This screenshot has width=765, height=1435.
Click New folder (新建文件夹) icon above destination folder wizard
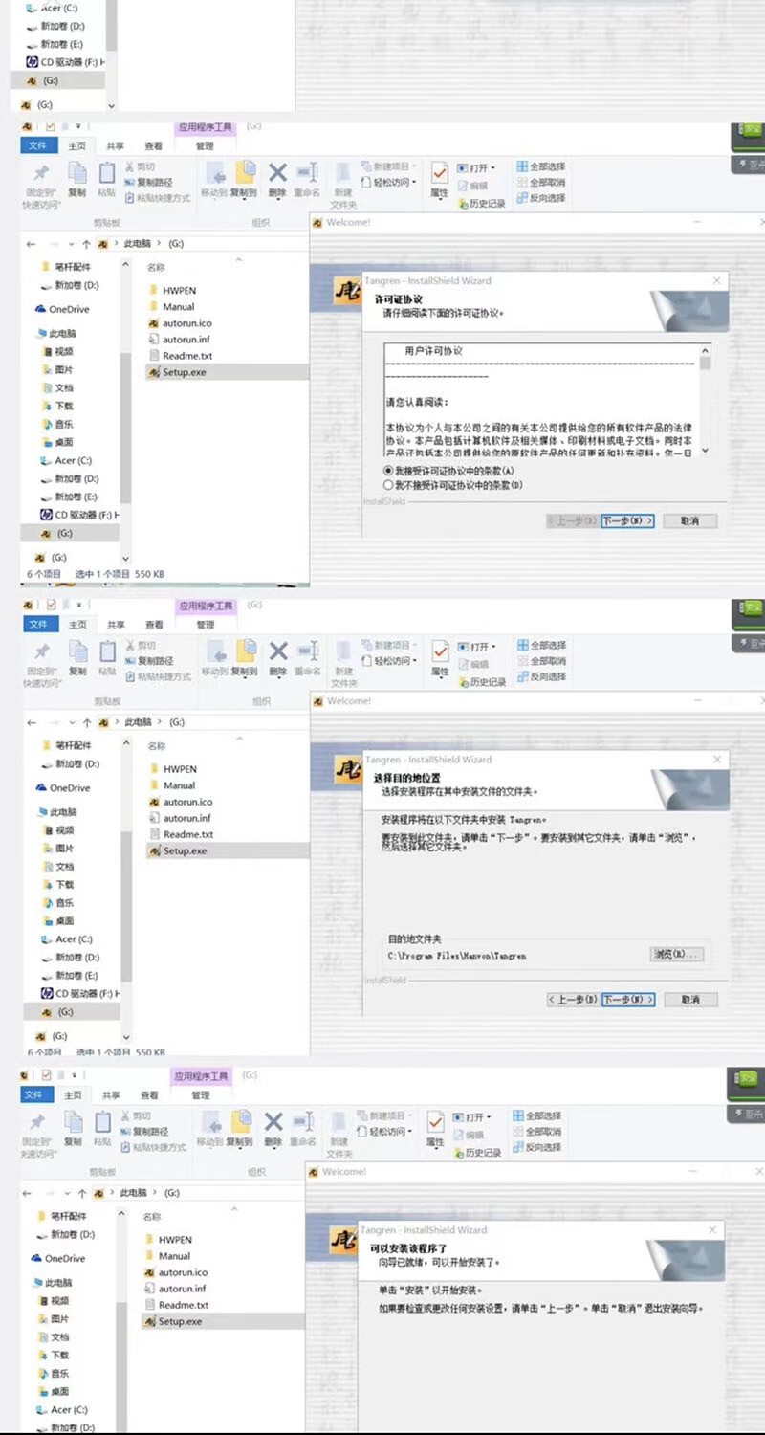343,662
